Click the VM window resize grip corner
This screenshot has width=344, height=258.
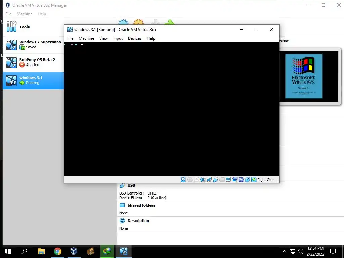click(x=277, y=181)
